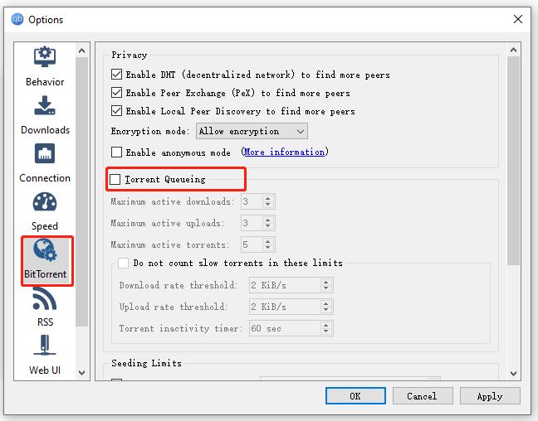Viewport: 538px width, 421px height.
Task: Click the category list scroll-up arrow
Action: pyautogui.click(x=81, y=51)
